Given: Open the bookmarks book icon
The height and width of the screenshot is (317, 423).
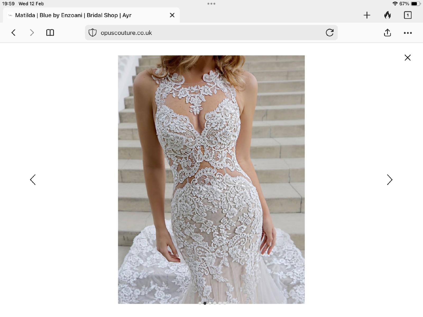Looking at the screenshot, I should coord(50,32).
